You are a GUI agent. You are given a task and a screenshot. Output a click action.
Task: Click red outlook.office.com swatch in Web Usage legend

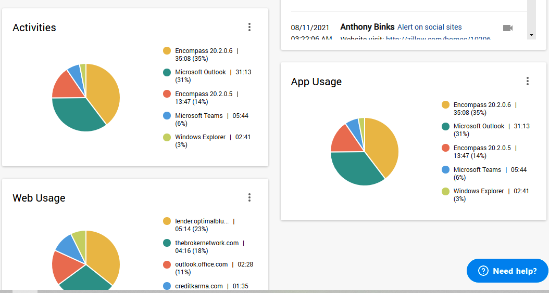(x=167, y=264)
